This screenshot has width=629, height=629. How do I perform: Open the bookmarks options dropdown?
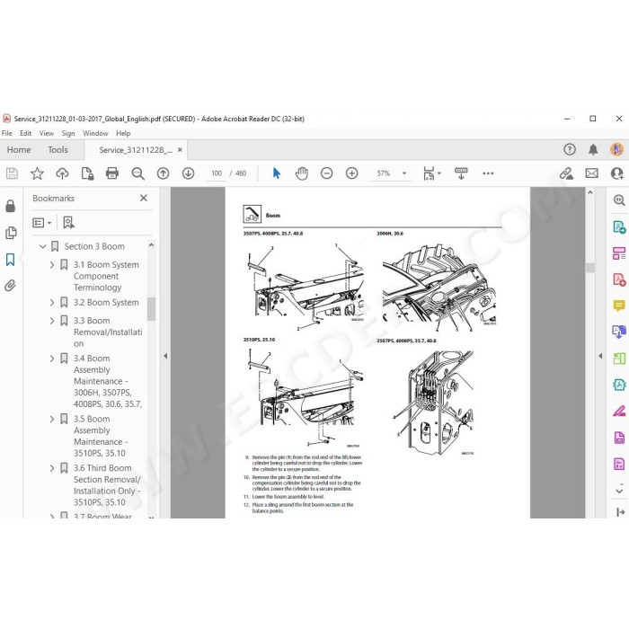point(42,223)
